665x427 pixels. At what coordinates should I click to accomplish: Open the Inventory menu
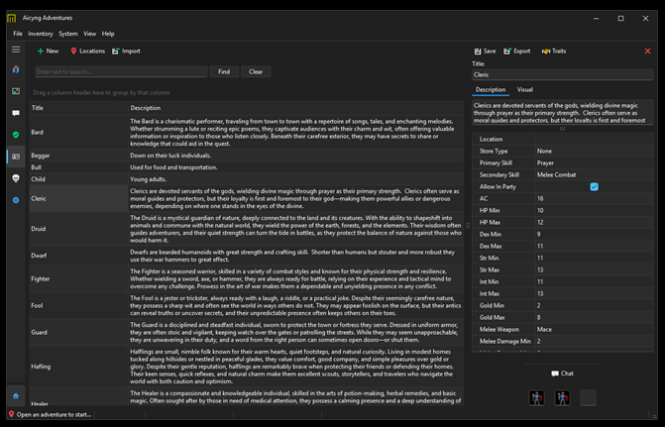(x=41, y=34)
